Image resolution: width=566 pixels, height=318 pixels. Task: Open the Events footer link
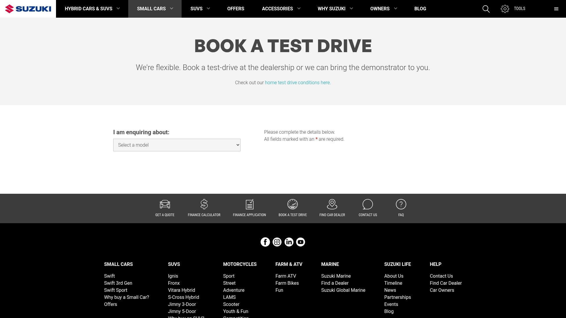pyautogui.click(x=391, y=304)
